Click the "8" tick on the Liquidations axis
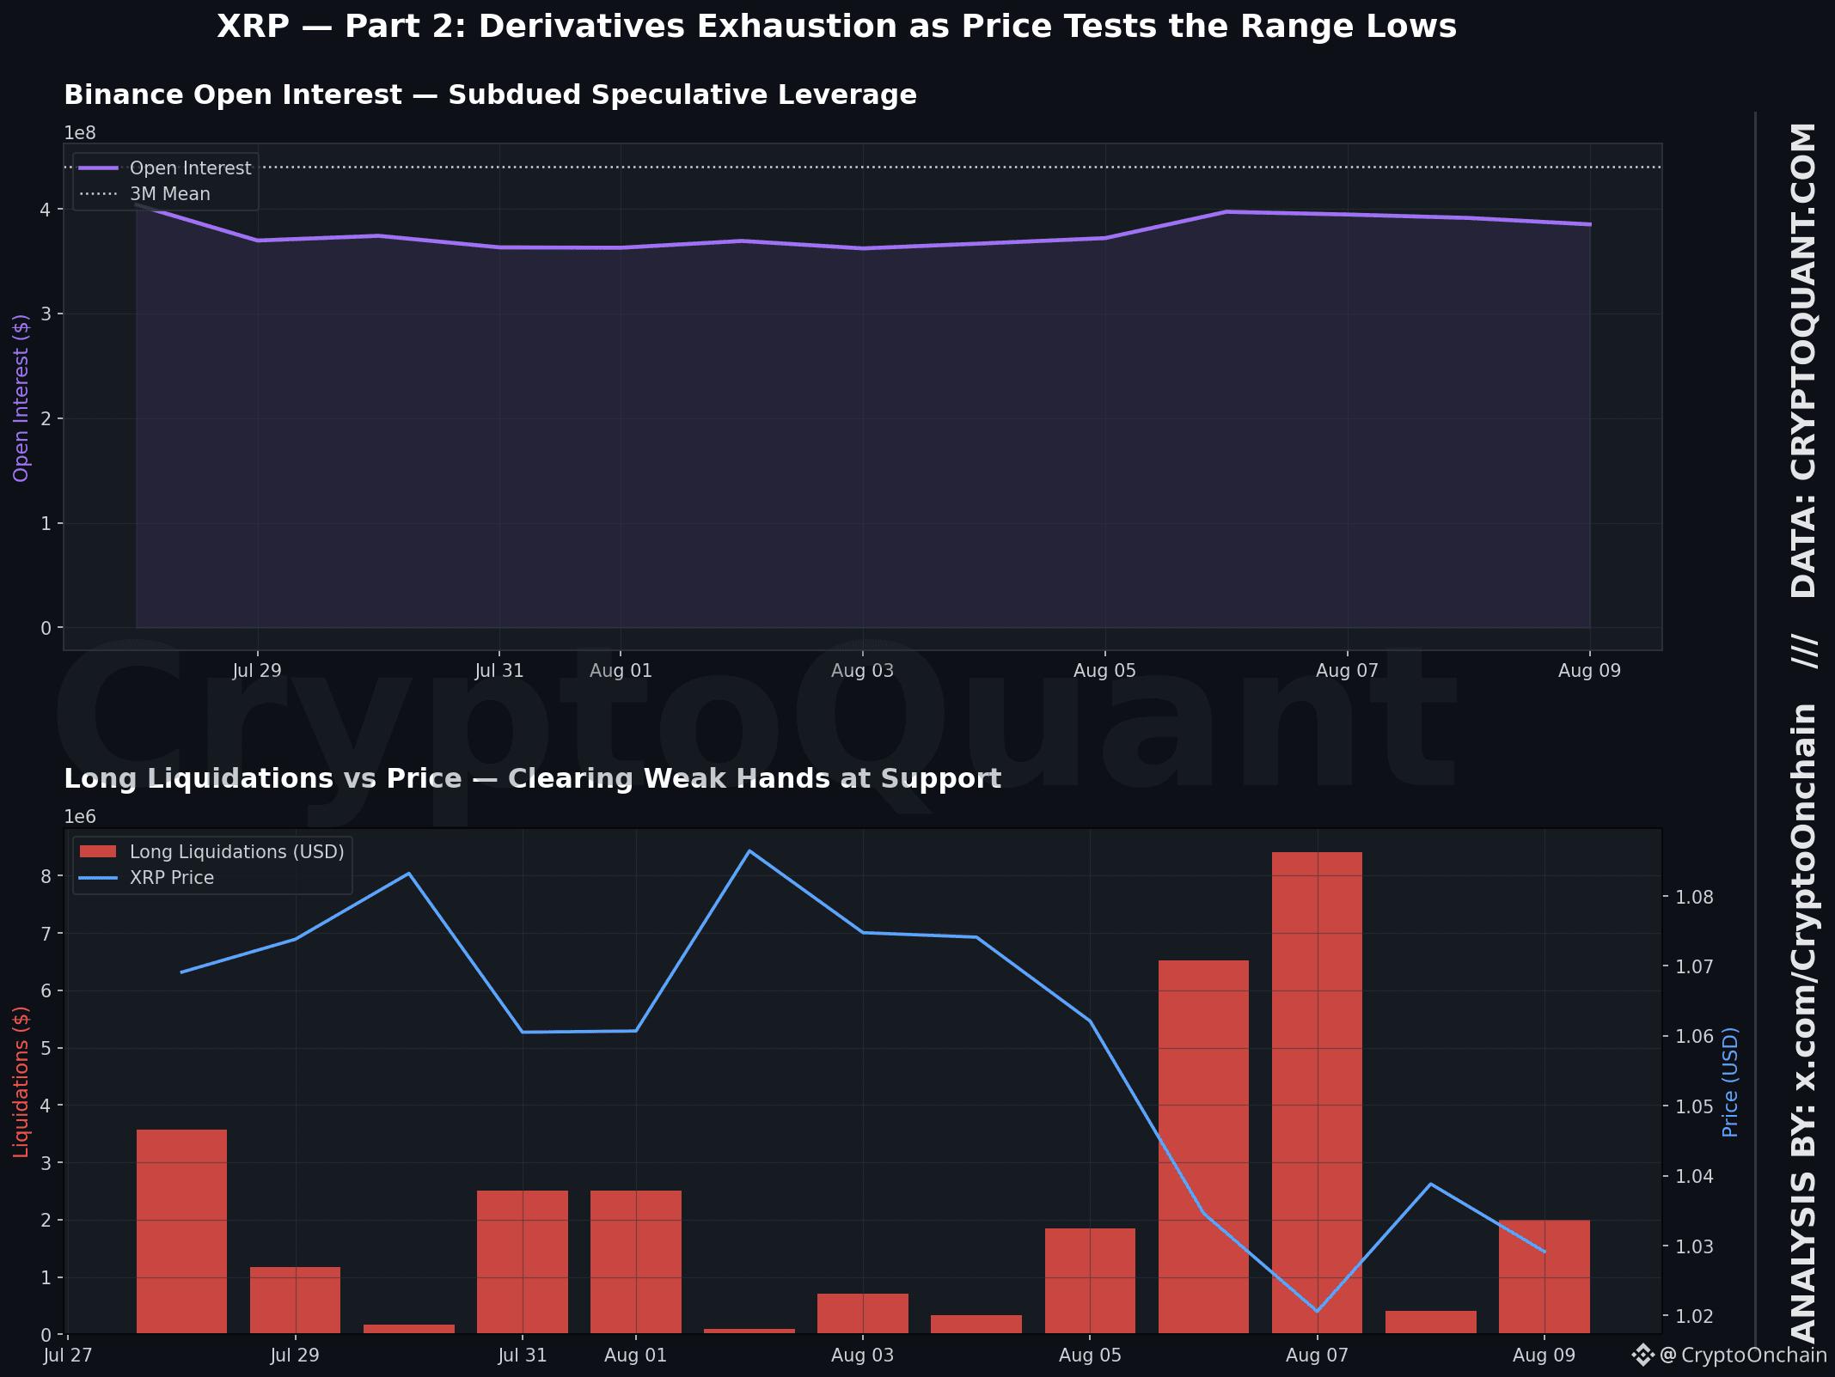The width and height of the screenshot is (1835, 1377). (x=46, y=876)
